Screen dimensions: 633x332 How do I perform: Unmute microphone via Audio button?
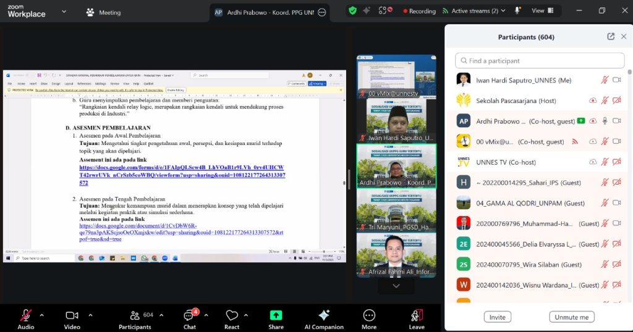(x=25, y=315)
